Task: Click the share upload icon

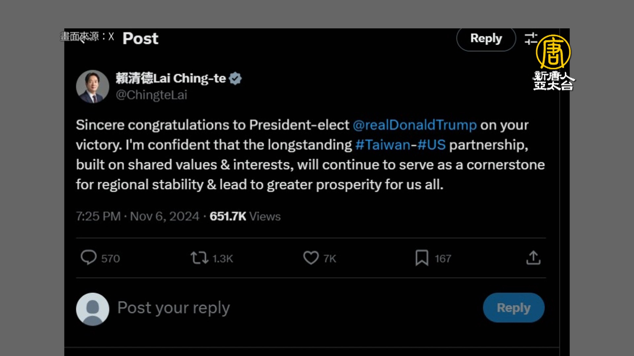Action: 533,258
